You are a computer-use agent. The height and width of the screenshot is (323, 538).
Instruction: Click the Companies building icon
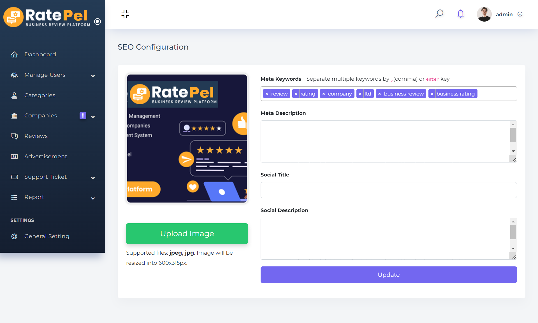[14, 116]
